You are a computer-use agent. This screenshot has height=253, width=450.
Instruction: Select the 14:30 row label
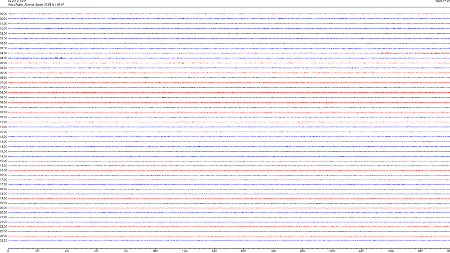(3, 156)
